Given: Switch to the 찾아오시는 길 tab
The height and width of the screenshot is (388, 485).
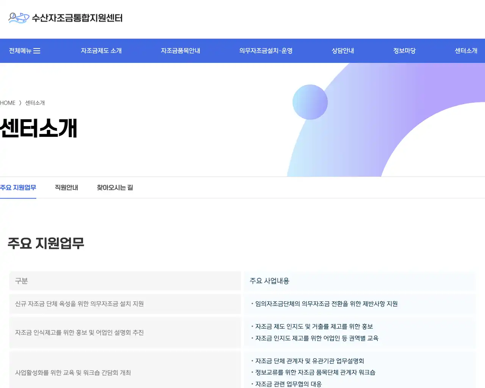Looking at the screenshot, I should (114, 187).
